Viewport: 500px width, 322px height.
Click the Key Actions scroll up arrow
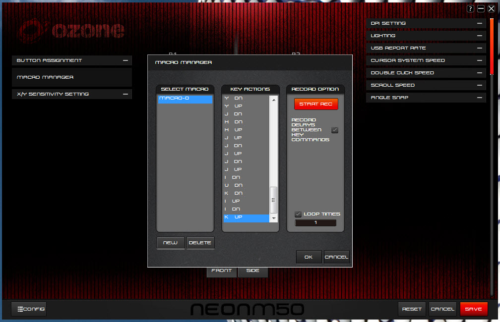pos(274,100)
